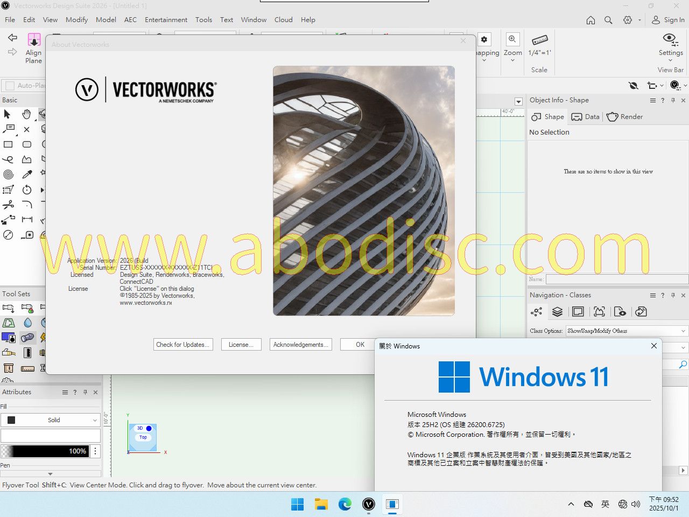Expand the Settings View Bar dropdown
This screenshot has width=689, height=517.
tap(670, 60)
